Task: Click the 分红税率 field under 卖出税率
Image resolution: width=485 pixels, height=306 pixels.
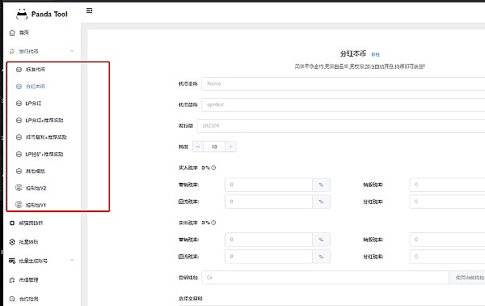Action: click(x=447, y=257)
